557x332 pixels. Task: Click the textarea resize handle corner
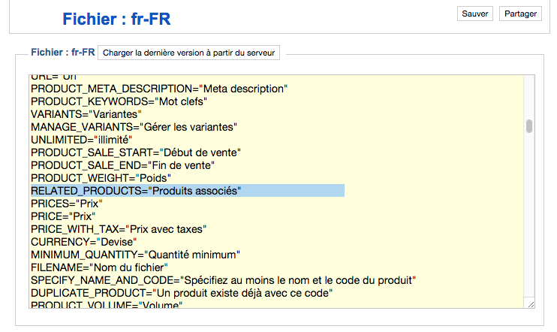click(531, 303)
